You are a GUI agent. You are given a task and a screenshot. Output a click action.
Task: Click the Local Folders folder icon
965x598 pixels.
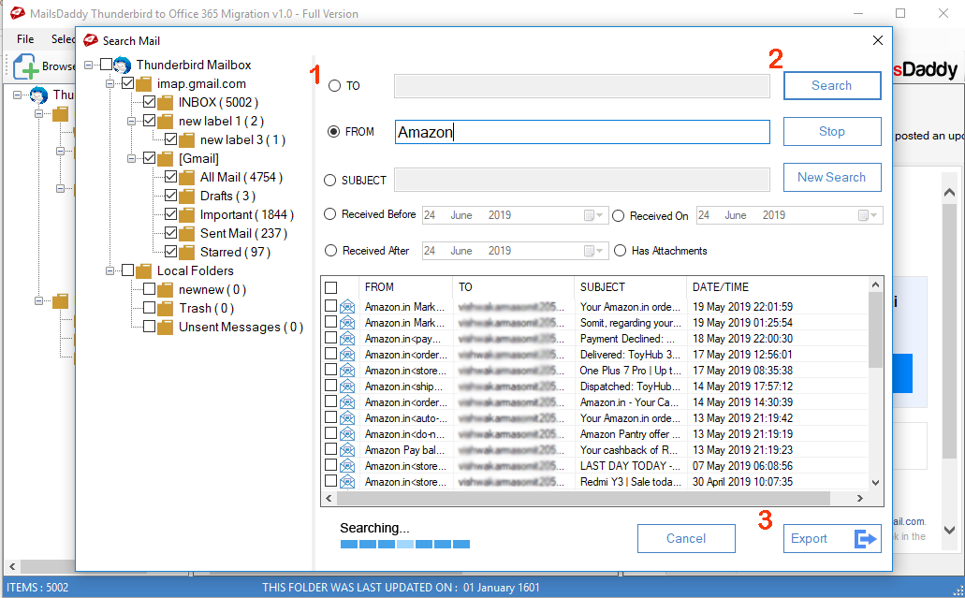tap(143, 271)
